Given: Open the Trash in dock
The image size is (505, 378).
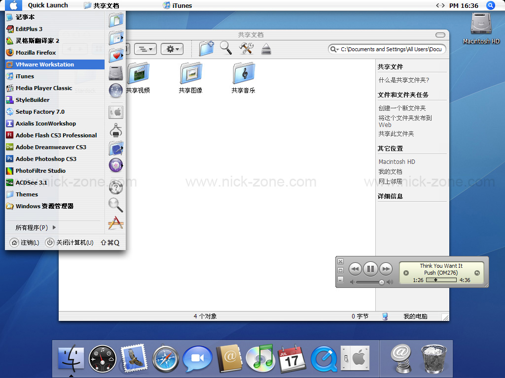Looking at the screenshot, I should pyautogui.click(x=434, y=359).
